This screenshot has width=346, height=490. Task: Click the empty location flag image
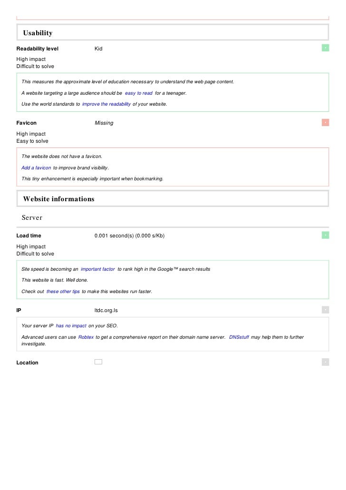(x=98, y=362)
